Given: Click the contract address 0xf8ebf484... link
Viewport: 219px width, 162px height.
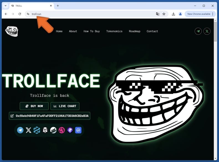Looking at the screenshot, I should [x=50, y=116].
